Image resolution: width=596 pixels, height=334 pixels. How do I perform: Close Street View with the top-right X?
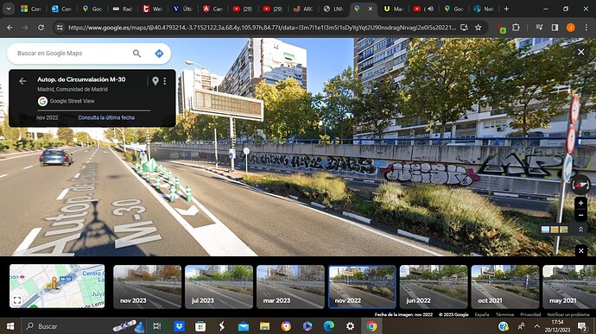580,52
